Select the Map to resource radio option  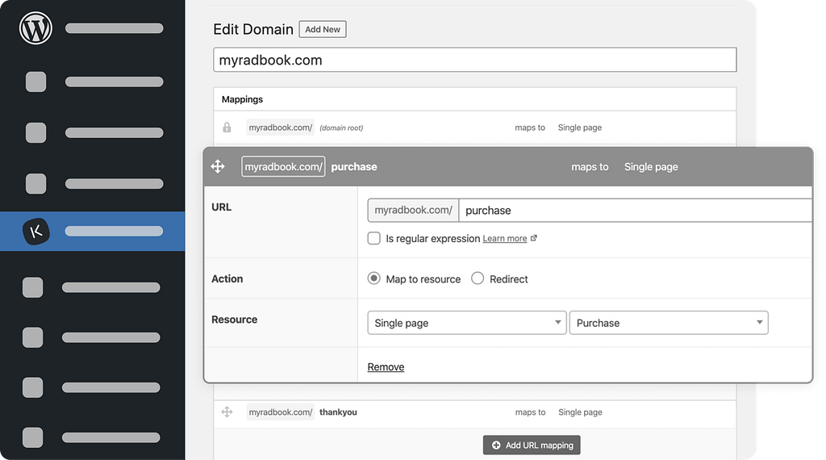click(x=374, y=278)
